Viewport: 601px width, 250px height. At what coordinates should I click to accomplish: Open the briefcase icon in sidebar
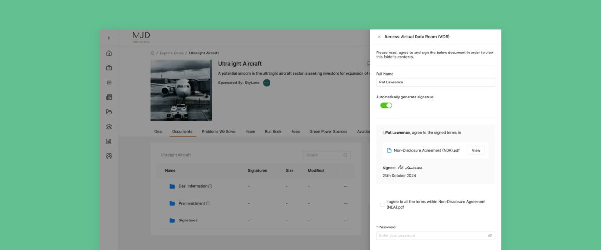click(x=109, y=68)
